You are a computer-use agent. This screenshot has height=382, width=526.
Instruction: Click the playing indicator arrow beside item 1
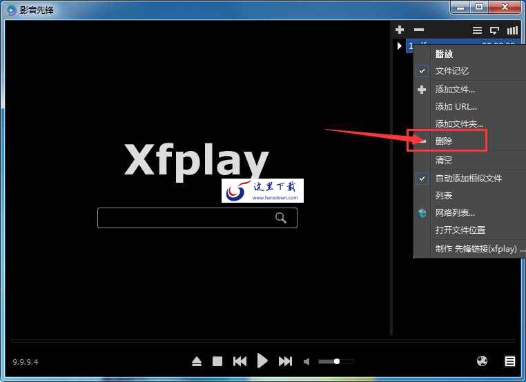[x=399, y=46]
